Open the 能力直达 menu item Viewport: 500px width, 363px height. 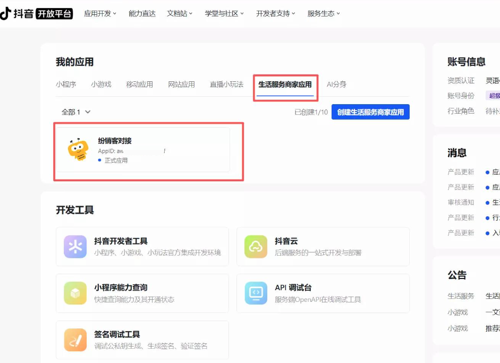[x=142, y=13]
